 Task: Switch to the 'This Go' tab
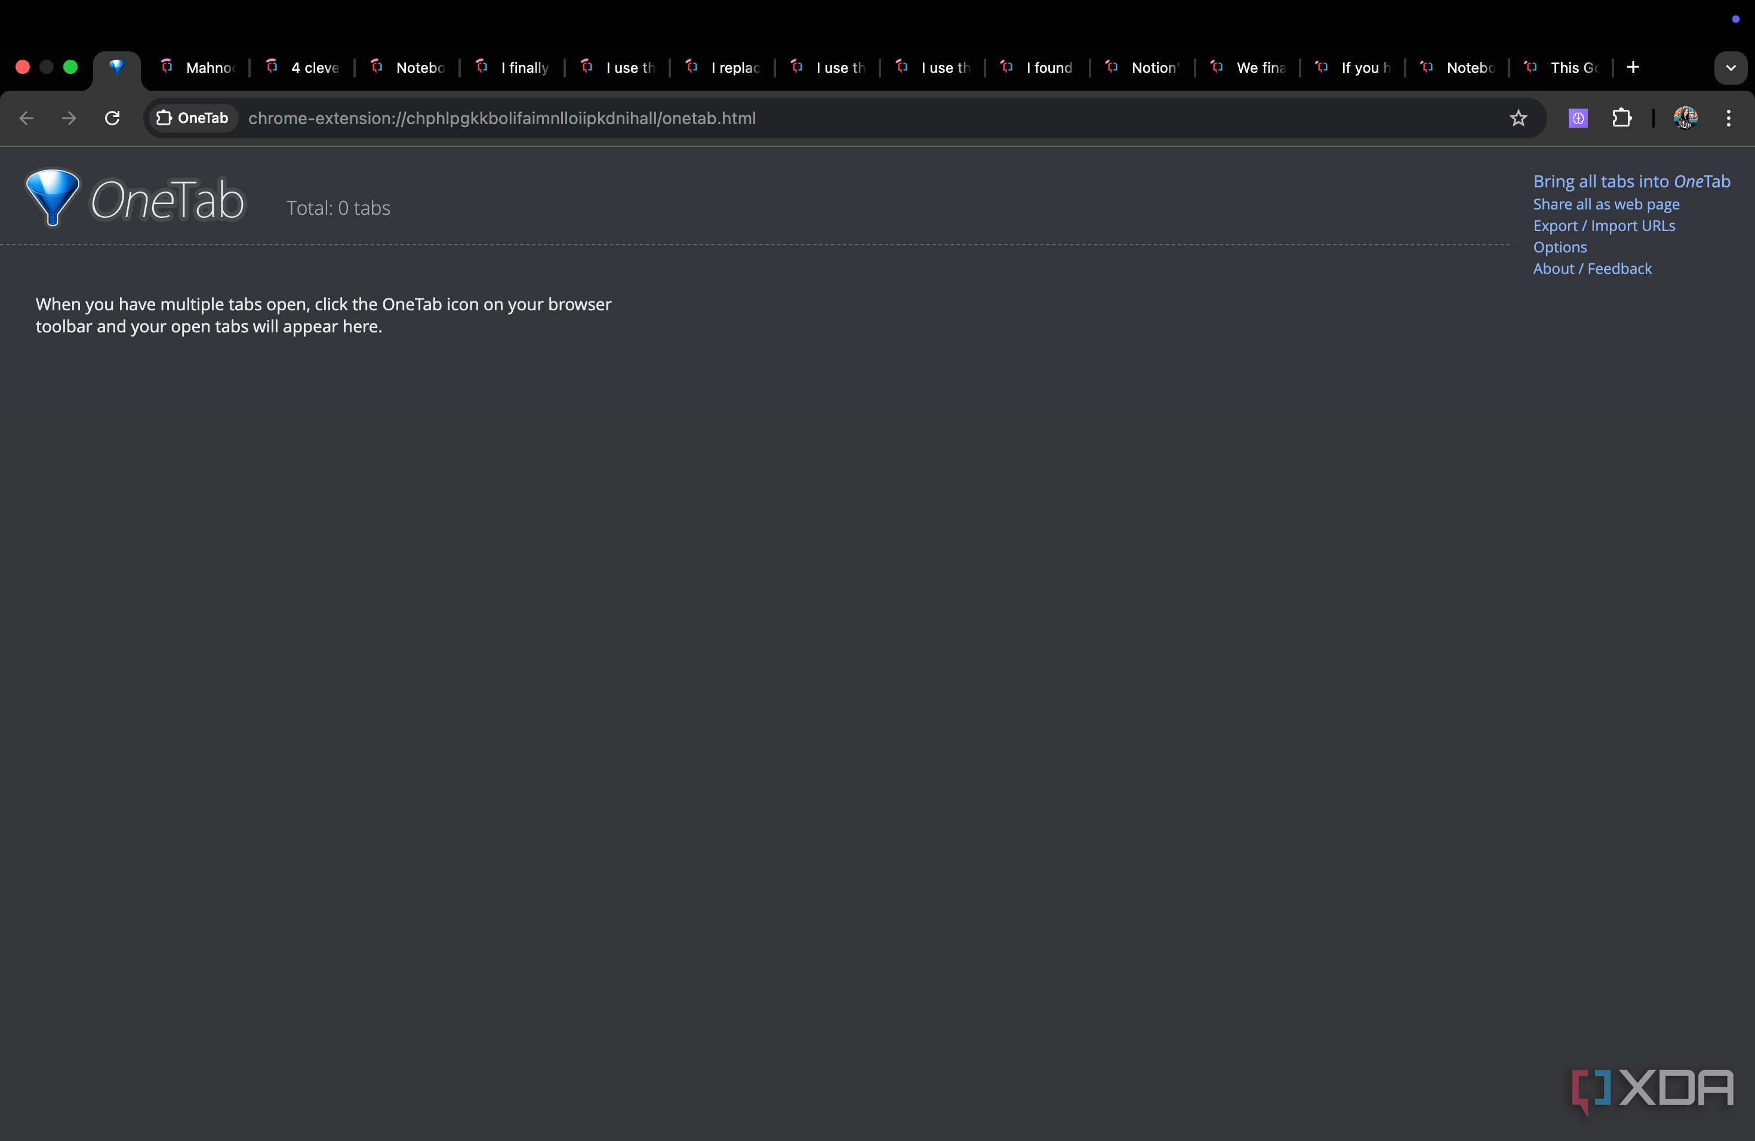pyautogui.click(x=1562, y=68)
